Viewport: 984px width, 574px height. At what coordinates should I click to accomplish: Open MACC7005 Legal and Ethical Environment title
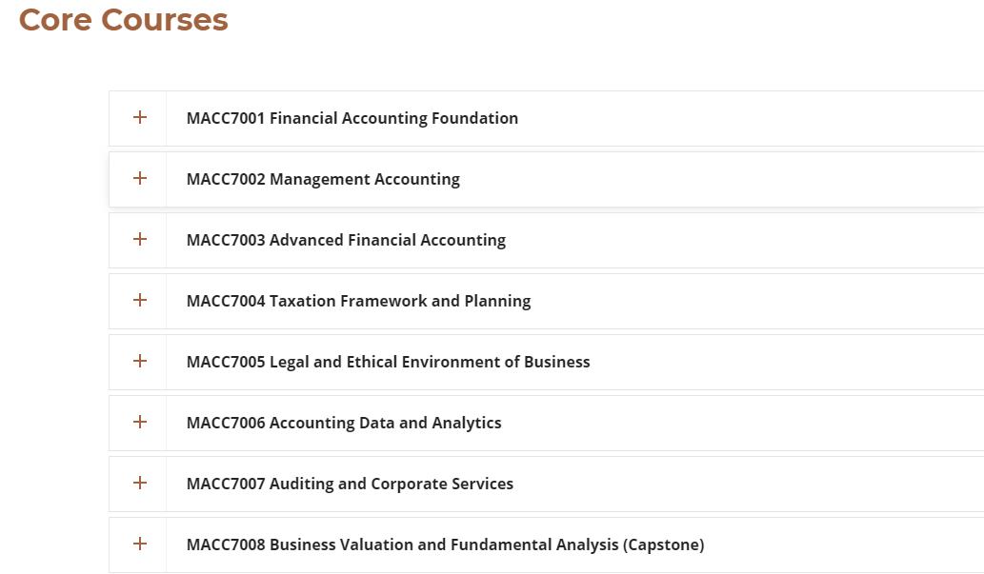[388, 362]
